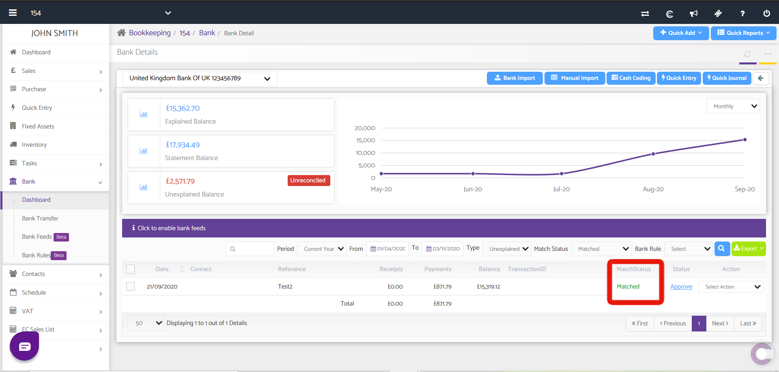Open the chat widget icon
The width and height of the screenshot is (779, 372).
[24, 346]
